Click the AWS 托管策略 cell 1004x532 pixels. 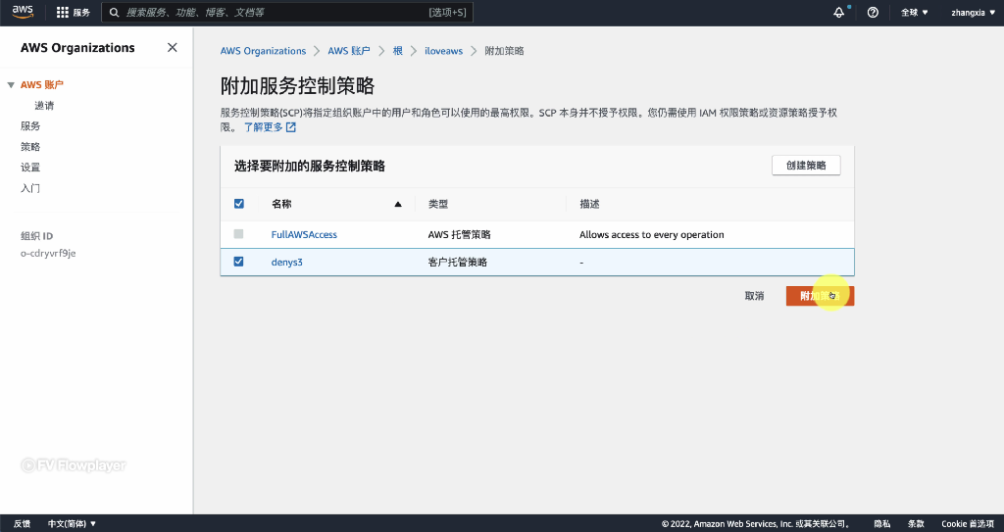(459, 234)
